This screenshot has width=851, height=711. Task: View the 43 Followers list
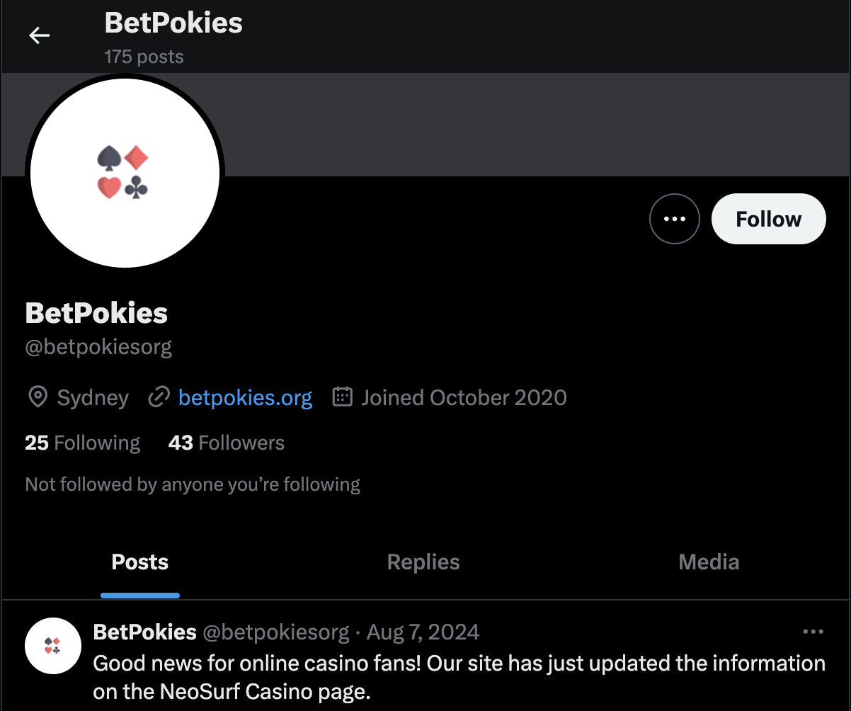click(226, 443)
